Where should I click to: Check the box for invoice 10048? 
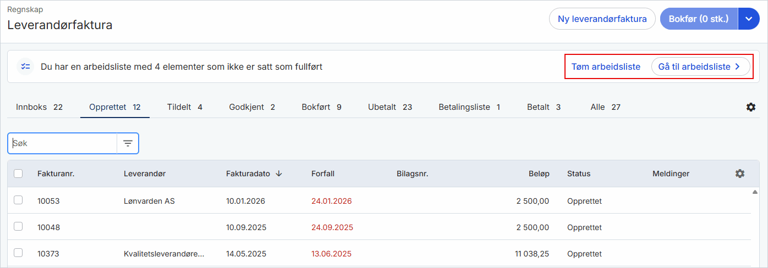[18, 226]
